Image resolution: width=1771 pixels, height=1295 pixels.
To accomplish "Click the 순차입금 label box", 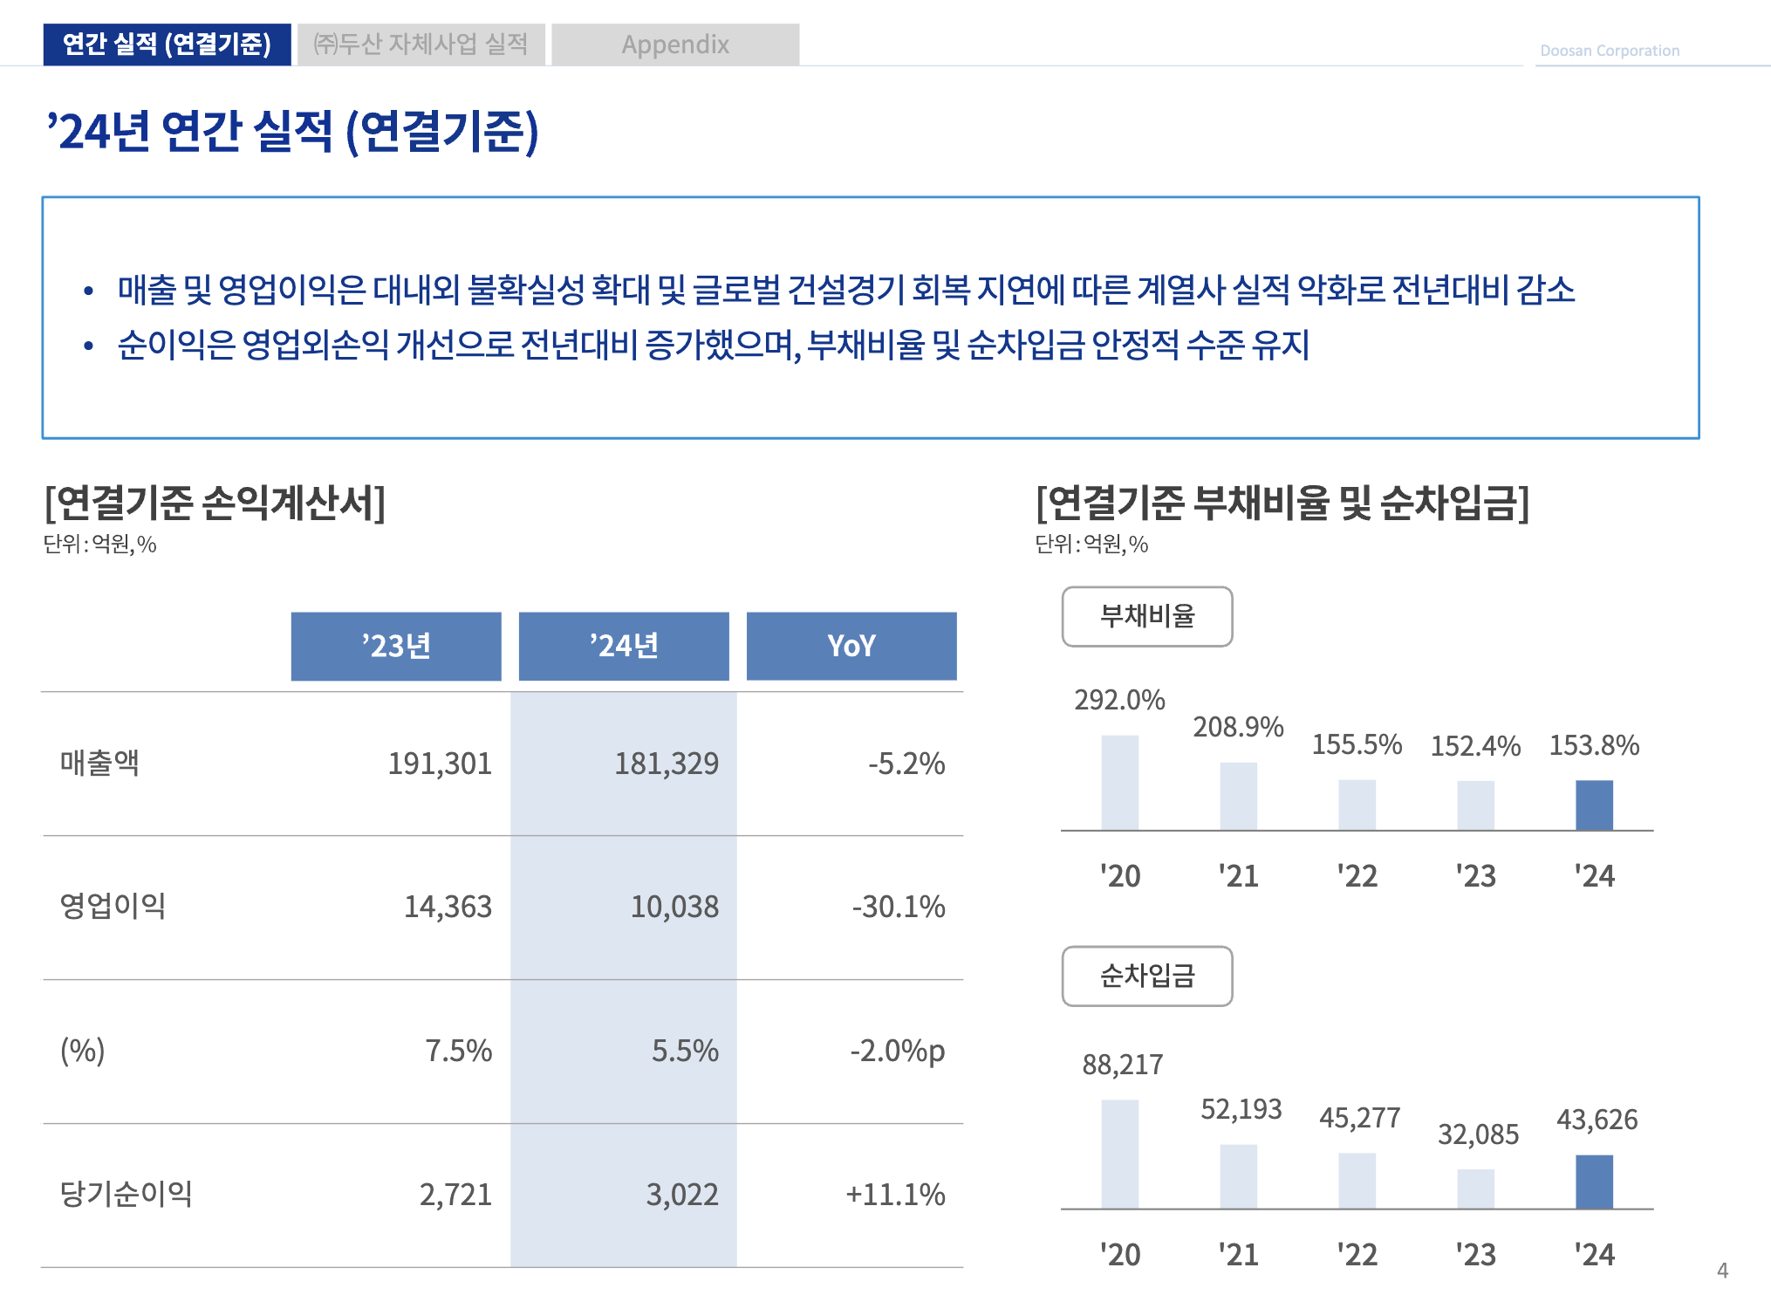I will coord(1146,976).
